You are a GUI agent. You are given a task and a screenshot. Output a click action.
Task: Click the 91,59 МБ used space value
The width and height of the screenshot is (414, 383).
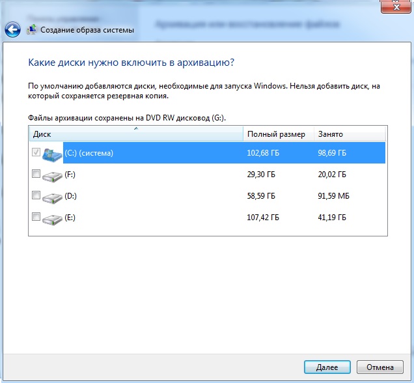333,196
